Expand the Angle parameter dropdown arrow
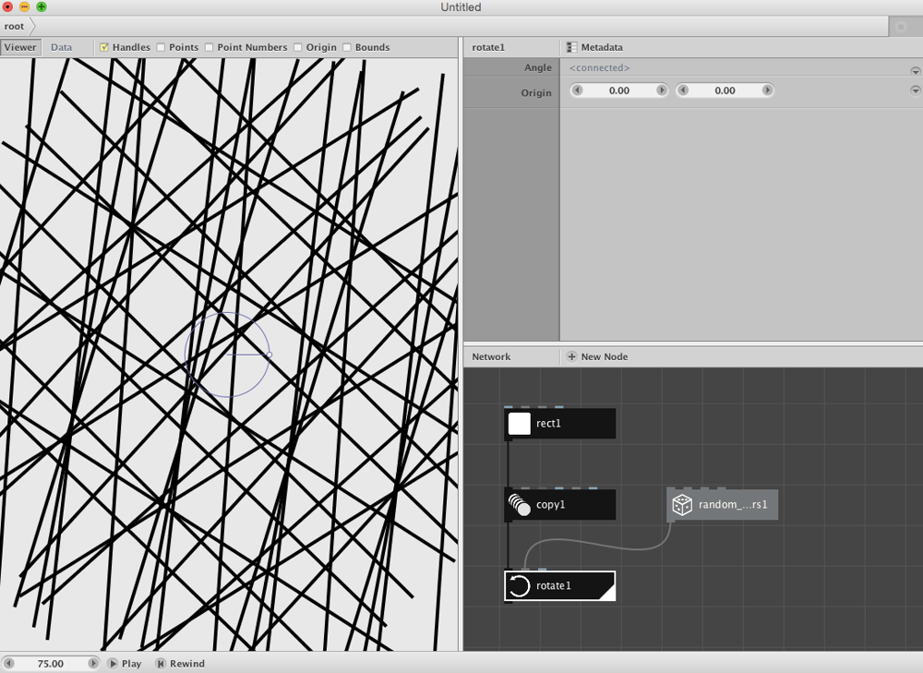Image resolution: width=923 pixels, height=673 pixels. 916,71
